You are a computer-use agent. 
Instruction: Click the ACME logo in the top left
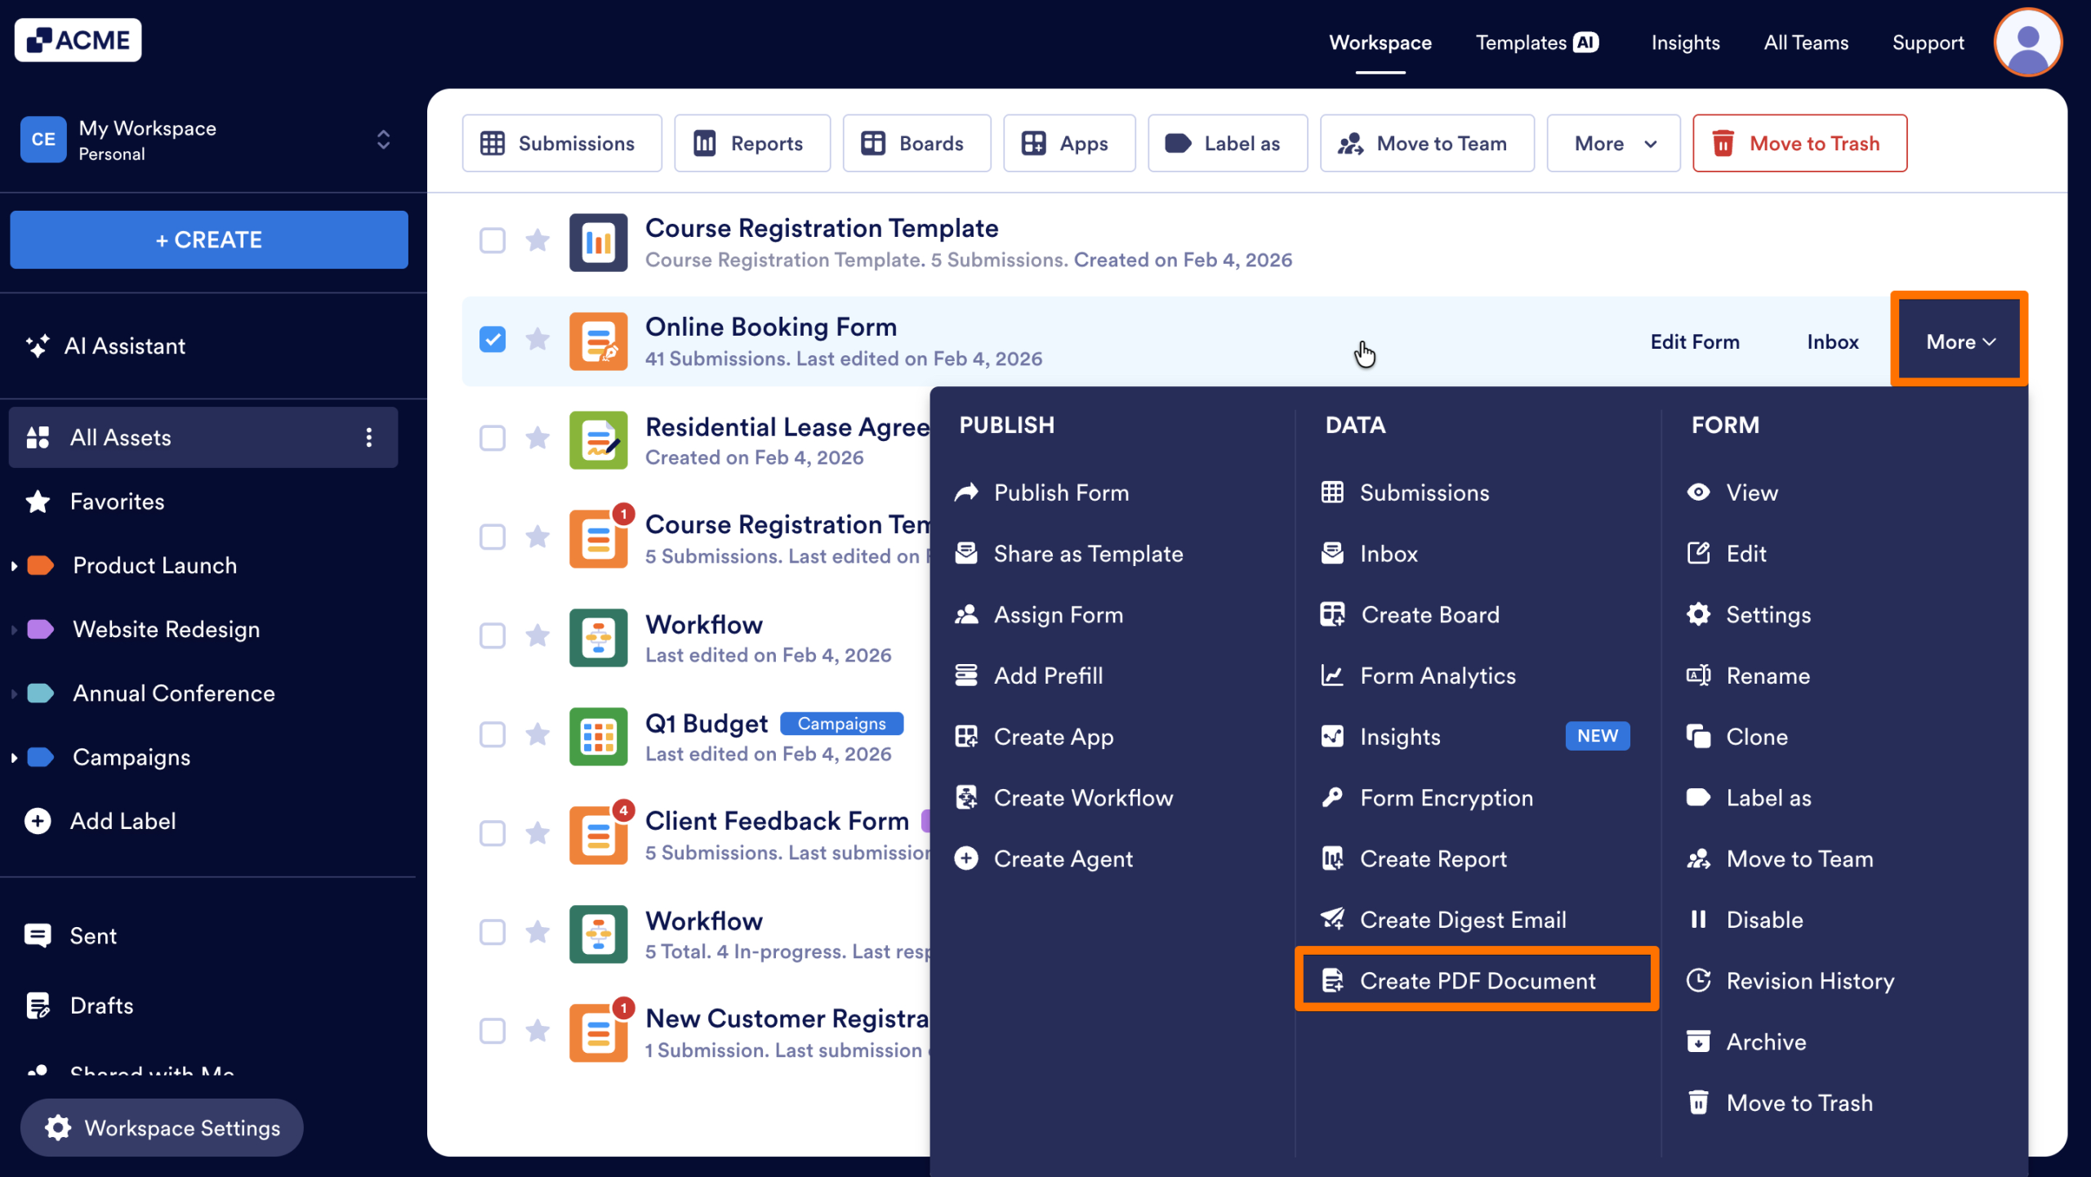point(78,39)
